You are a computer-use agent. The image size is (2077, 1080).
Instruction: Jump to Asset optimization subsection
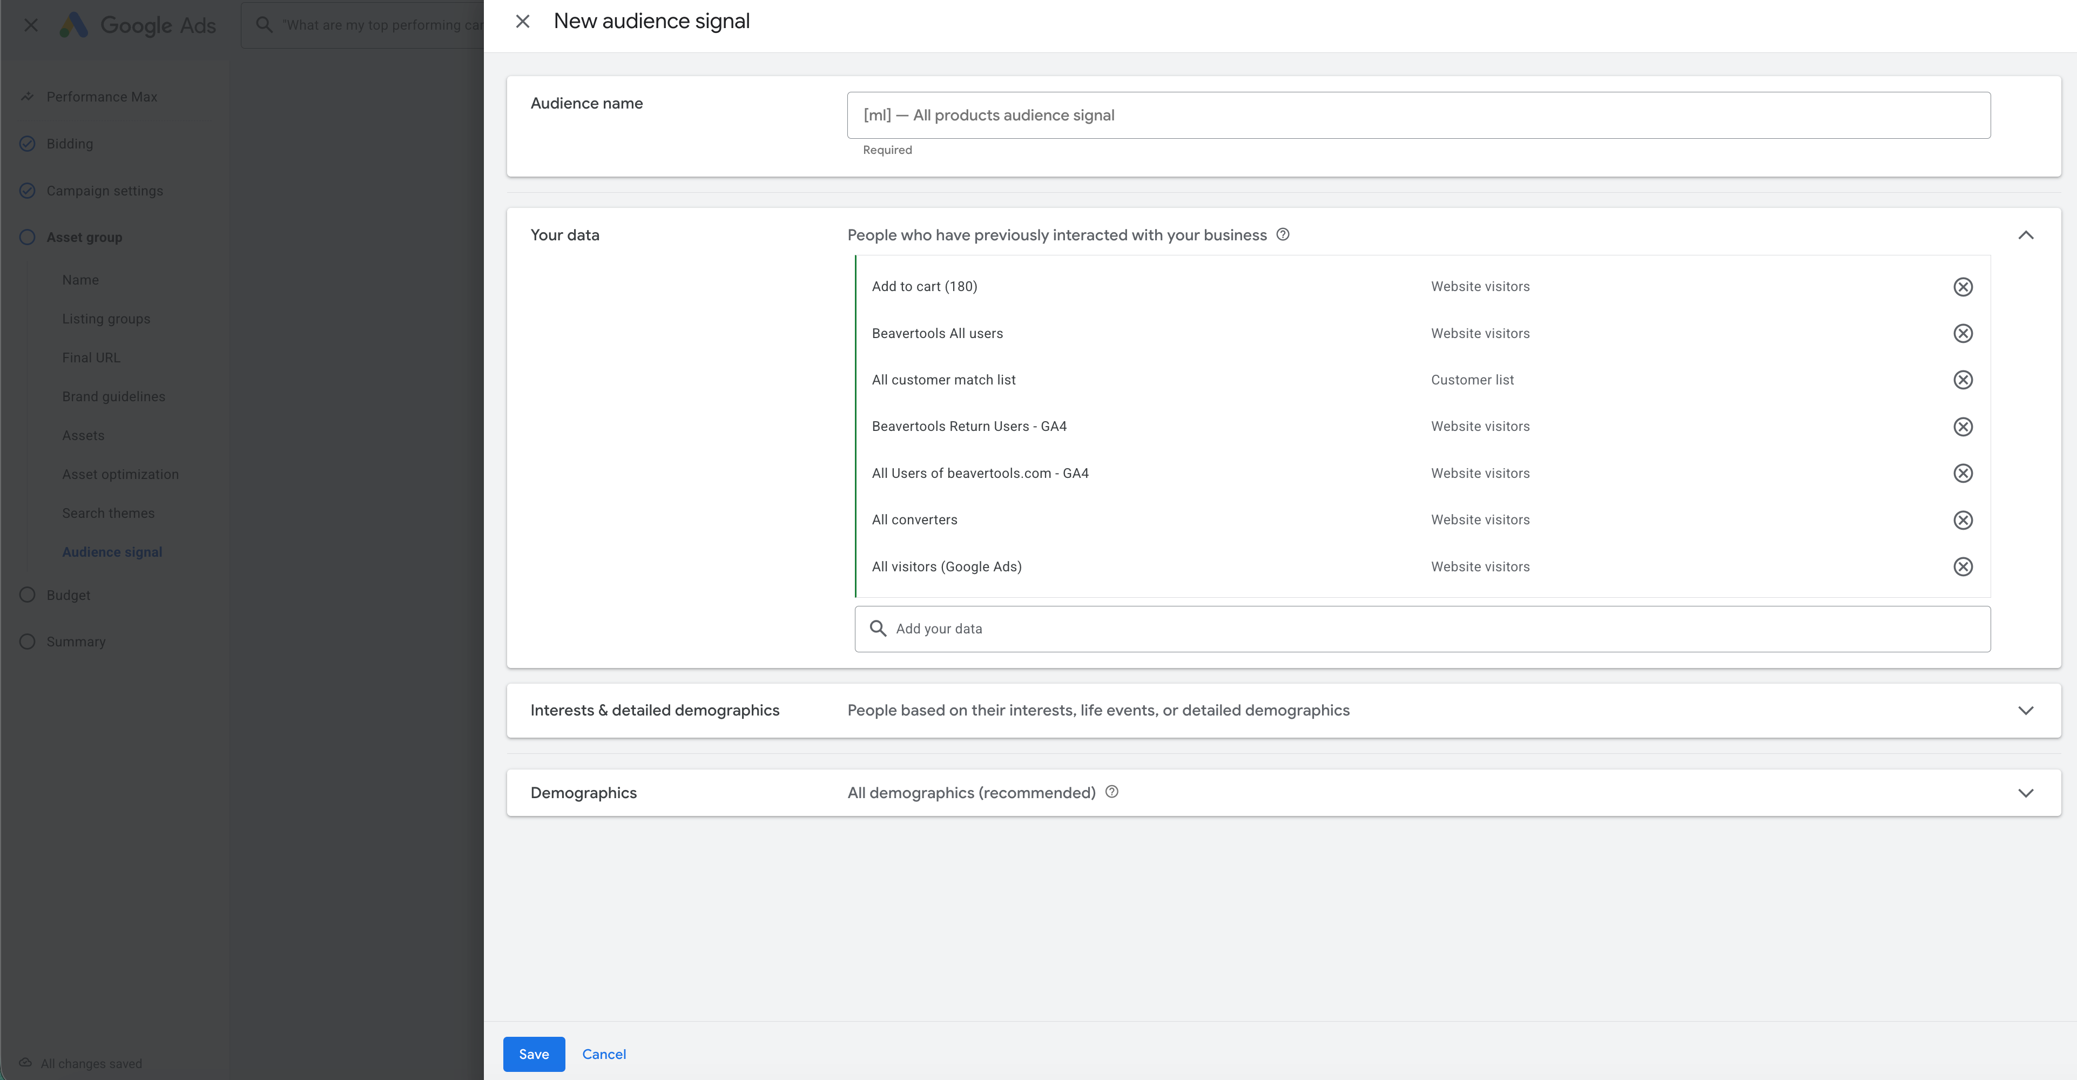120,474
